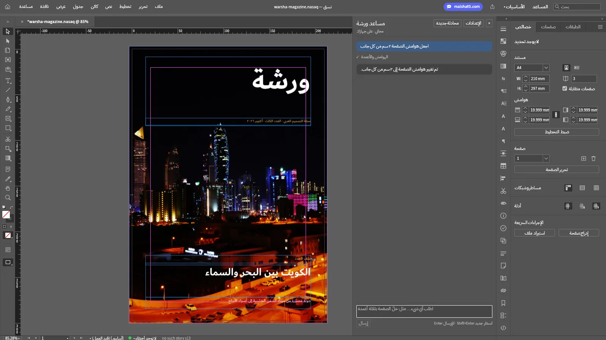Toggle show document grid button
The height and width of the screenshot is (340, 606).
pyautogui.click(x=597, y=188)
